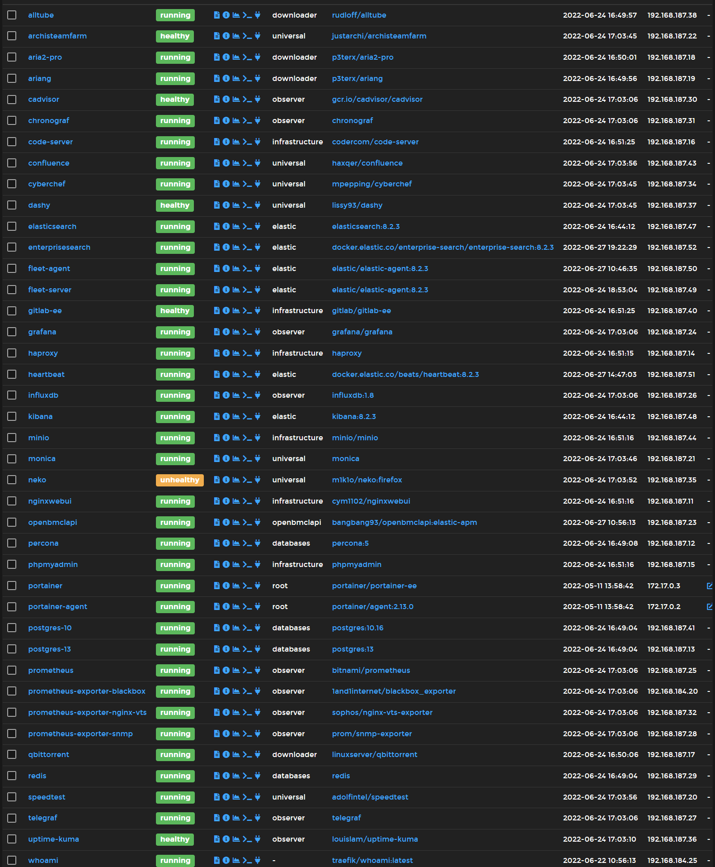Tick the neko container checkbox
This screenshot has height=867, width=715.
click(x=12, y=480)
